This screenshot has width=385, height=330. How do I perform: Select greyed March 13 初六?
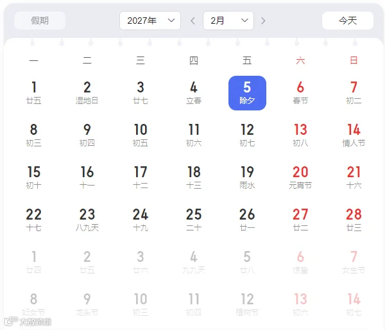coord(300,305)
